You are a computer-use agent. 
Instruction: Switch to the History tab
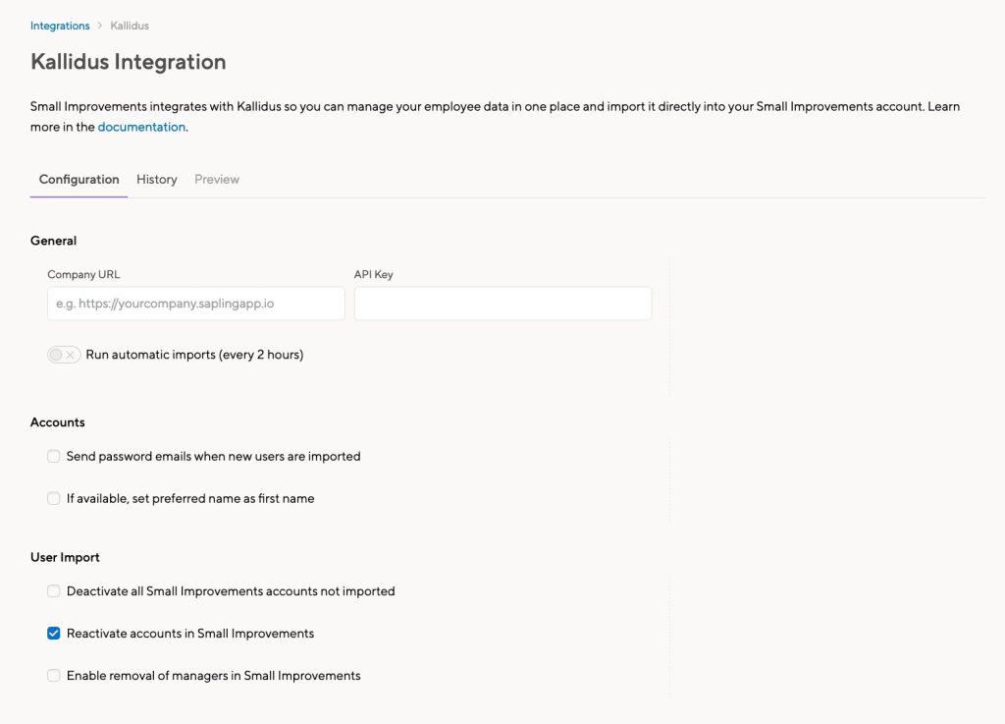pyautogui.click(x=156, y=179)
